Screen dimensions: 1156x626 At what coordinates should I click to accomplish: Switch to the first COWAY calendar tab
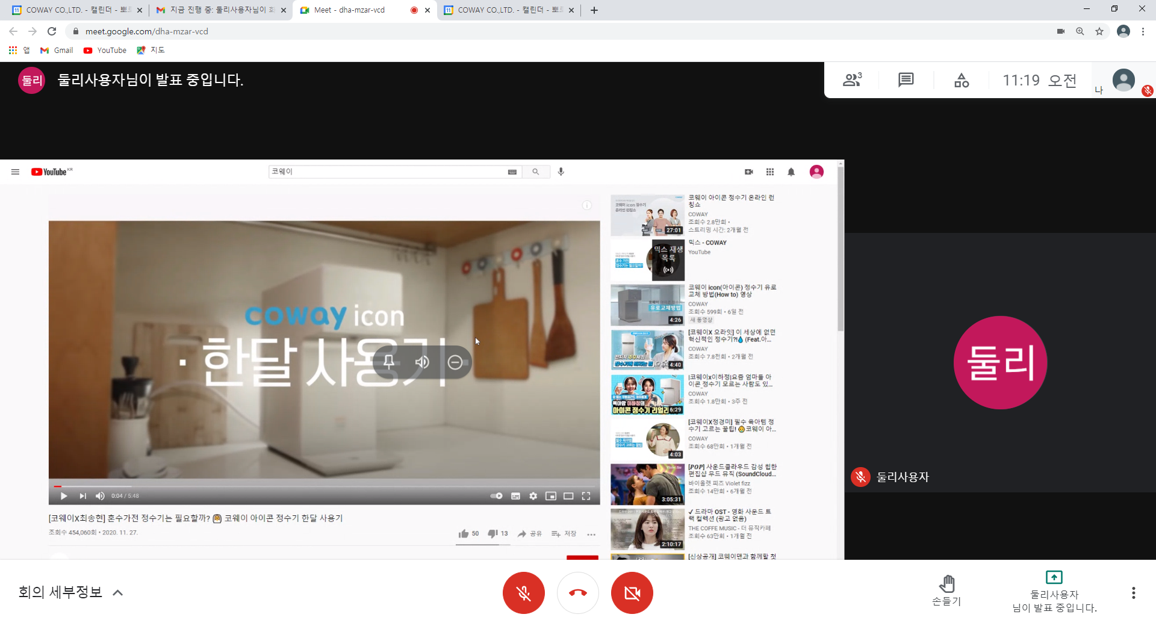click(x=77, y=10)
